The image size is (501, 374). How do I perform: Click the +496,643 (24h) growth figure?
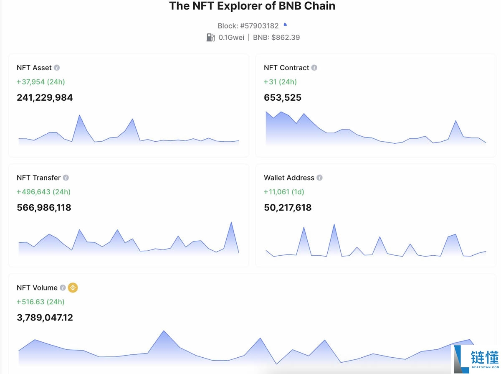(x=44, y=192)
